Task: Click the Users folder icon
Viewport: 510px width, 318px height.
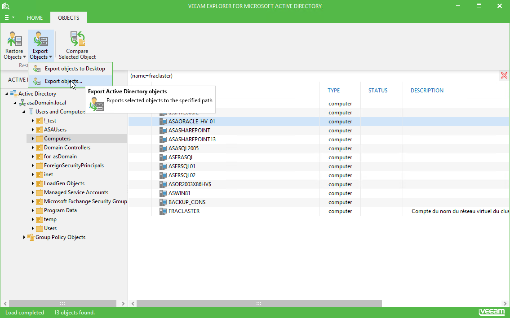Action: (x=40, y=228)
